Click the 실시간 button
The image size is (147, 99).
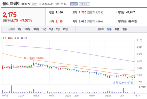pyautogui.click(x=74, y=4)
